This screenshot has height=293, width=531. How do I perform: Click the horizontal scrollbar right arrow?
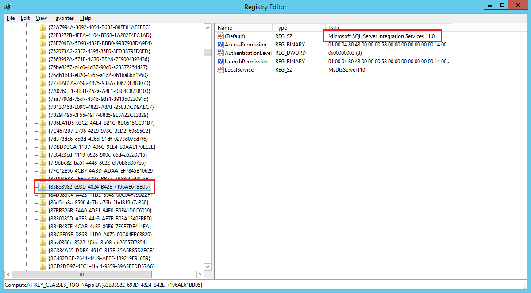point(200,275)
